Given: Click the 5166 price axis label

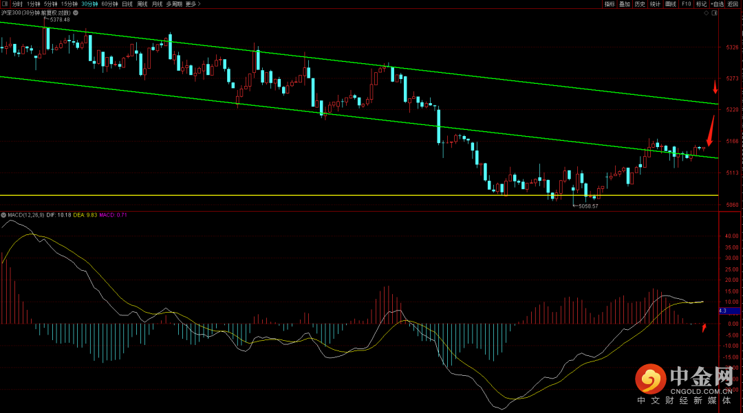Looking at the screenshot, I should 732,141.
